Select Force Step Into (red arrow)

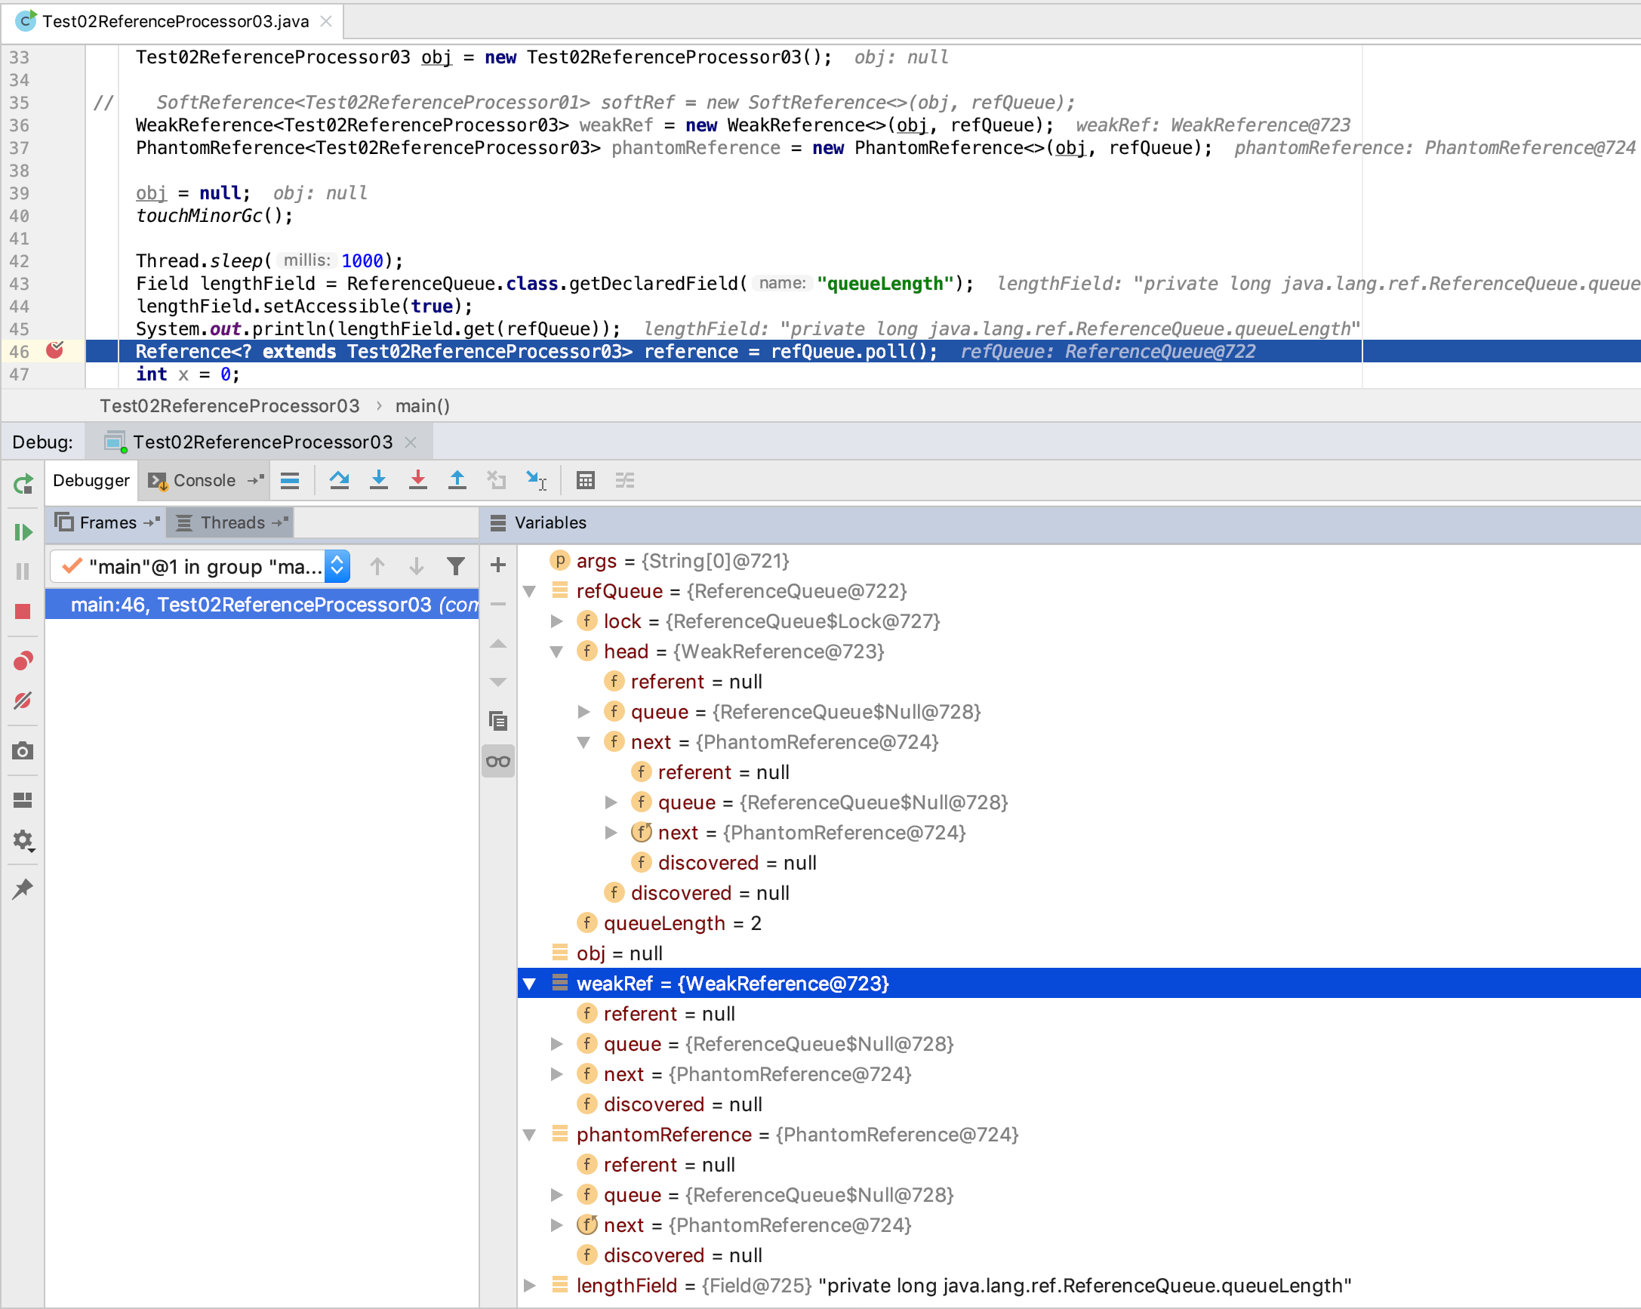(418, 480)
